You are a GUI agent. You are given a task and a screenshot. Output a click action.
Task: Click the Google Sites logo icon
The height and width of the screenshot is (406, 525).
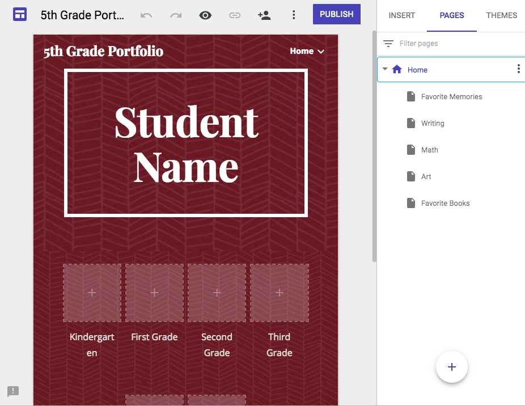point(19,14)
